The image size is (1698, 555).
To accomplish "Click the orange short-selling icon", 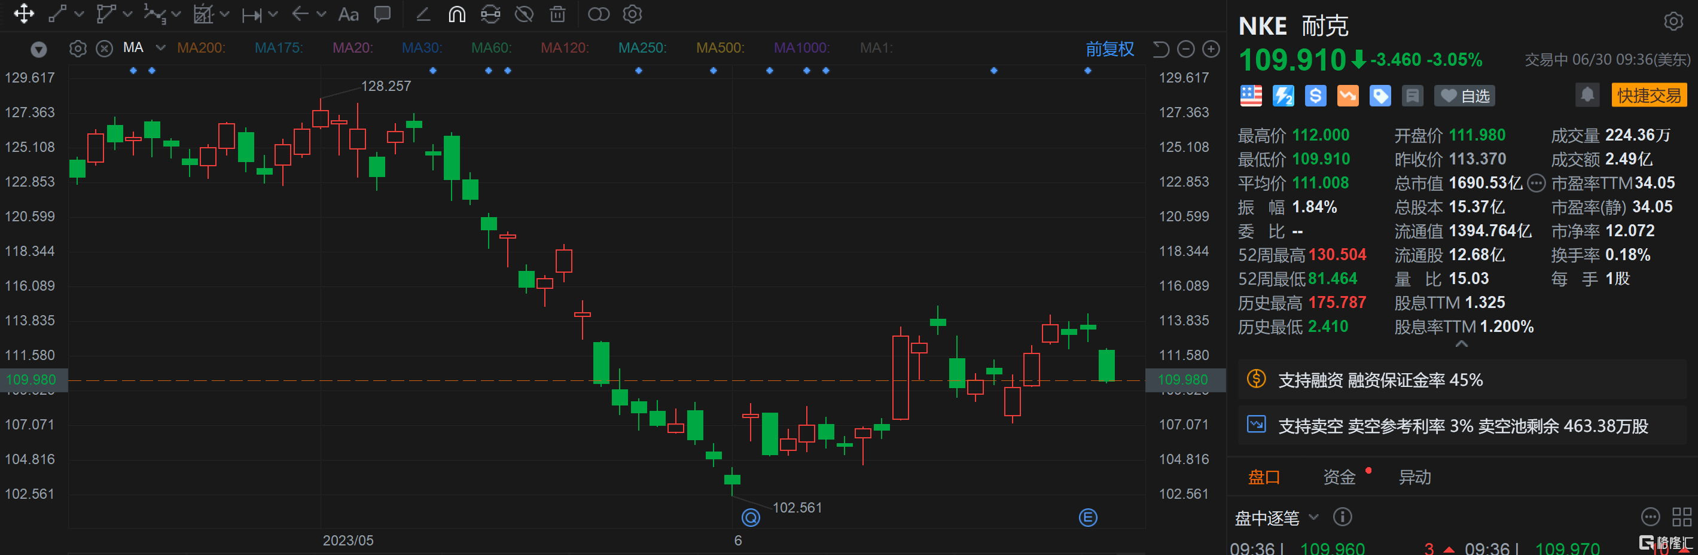I will click(1348, 96).
